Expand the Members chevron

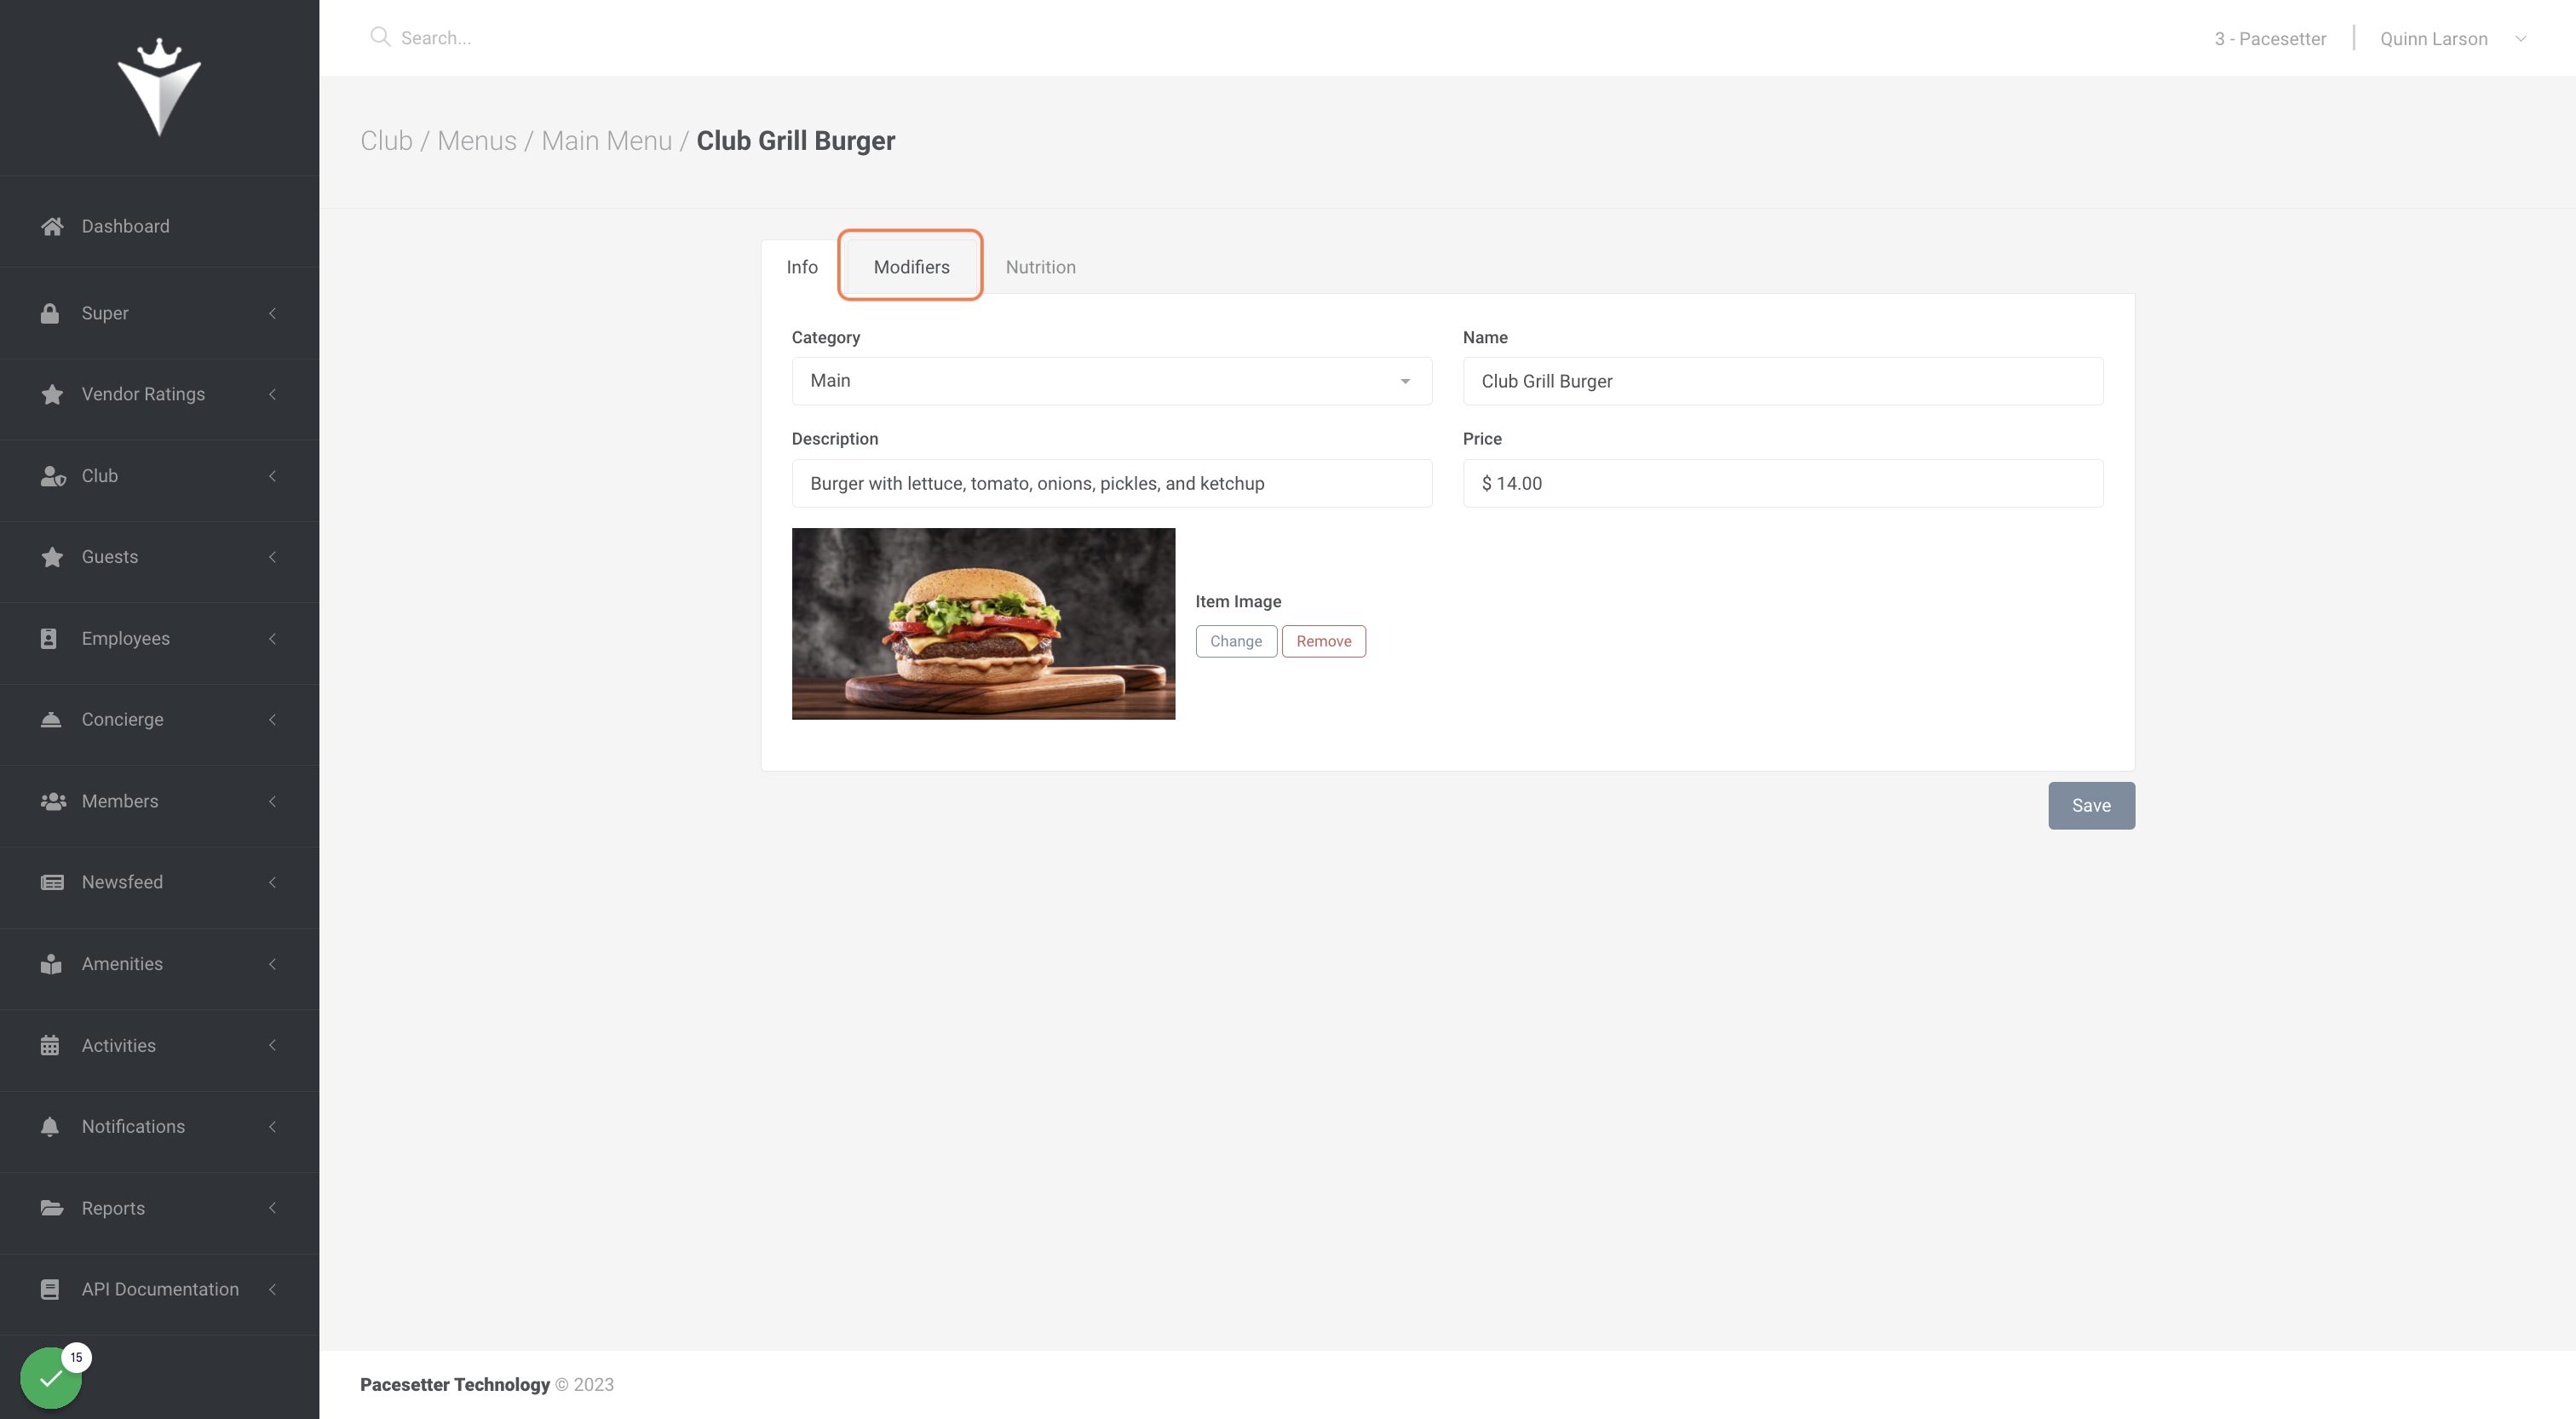(x=272, y=801)
